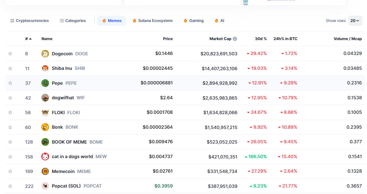Open the Memecoin MEME coin page

tap(71, 171)
